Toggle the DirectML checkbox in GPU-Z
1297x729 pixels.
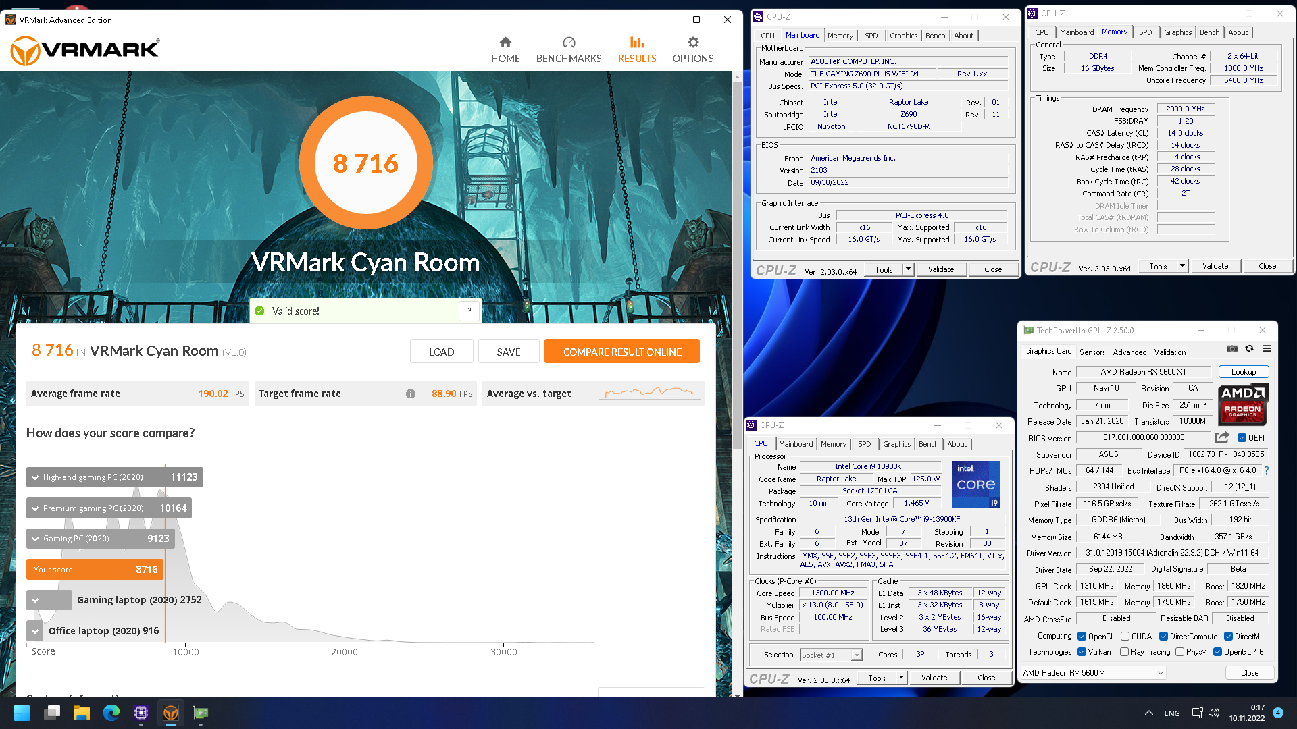(1229, 637)
